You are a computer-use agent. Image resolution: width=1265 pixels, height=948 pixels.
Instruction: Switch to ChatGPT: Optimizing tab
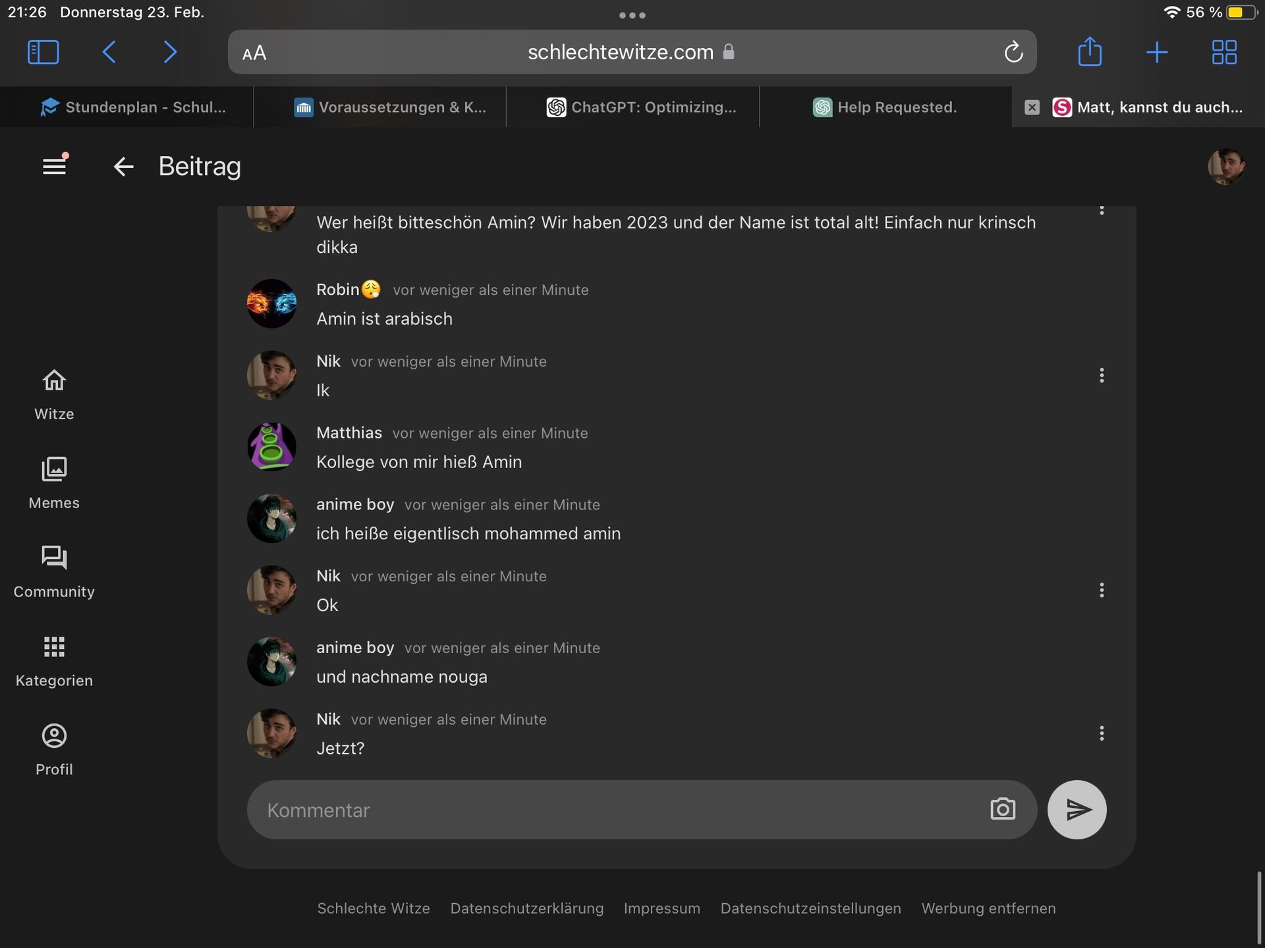(640, 107)
